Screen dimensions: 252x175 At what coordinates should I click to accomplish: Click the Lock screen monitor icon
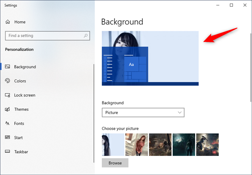pyautogui.click(x=7, y=95)
